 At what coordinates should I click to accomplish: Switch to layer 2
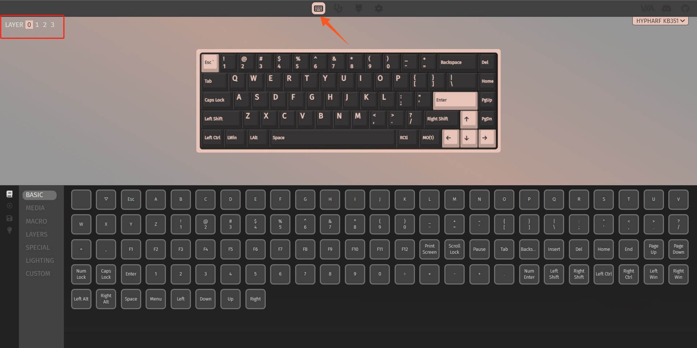(45, 25)
